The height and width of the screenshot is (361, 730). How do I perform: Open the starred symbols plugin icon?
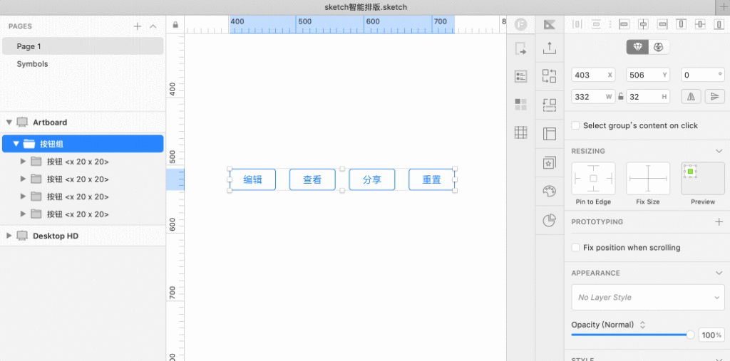550,162
